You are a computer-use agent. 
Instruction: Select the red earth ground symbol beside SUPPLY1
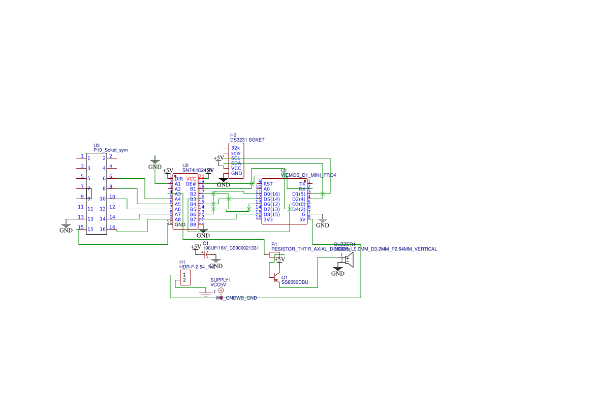coord(206,293)
